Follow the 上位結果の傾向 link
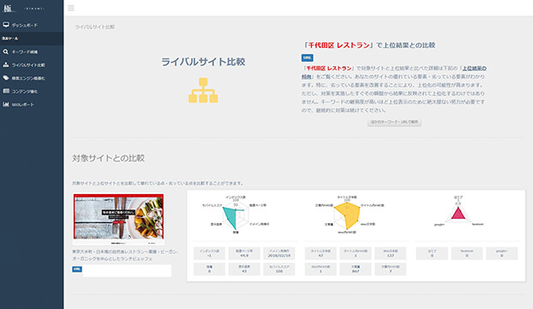 click(x=394, y=72)
